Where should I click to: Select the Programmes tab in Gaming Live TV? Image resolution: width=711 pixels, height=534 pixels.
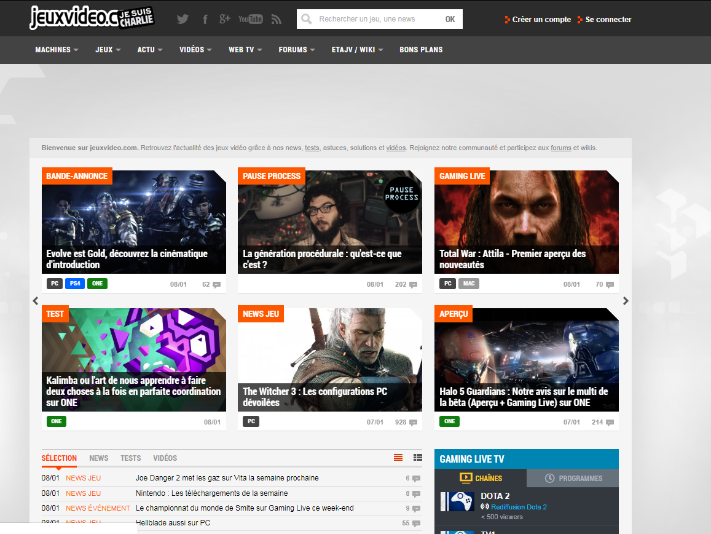[x=573, y=478]
